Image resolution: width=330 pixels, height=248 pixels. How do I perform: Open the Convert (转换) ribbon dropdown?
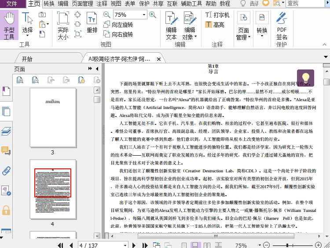[x=262, y=24]
